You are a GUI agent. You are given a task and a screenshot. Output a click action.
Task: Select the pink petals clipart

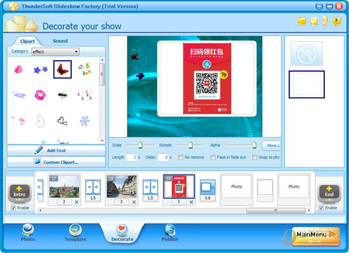click(x=18, y=120)
